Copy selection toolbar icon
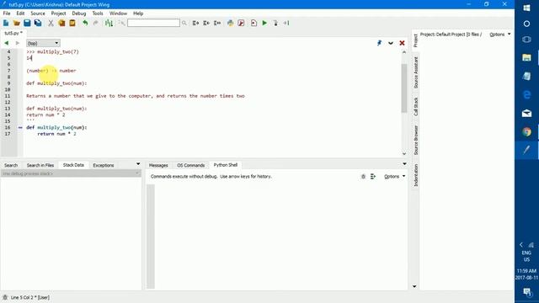 (61, 23)
